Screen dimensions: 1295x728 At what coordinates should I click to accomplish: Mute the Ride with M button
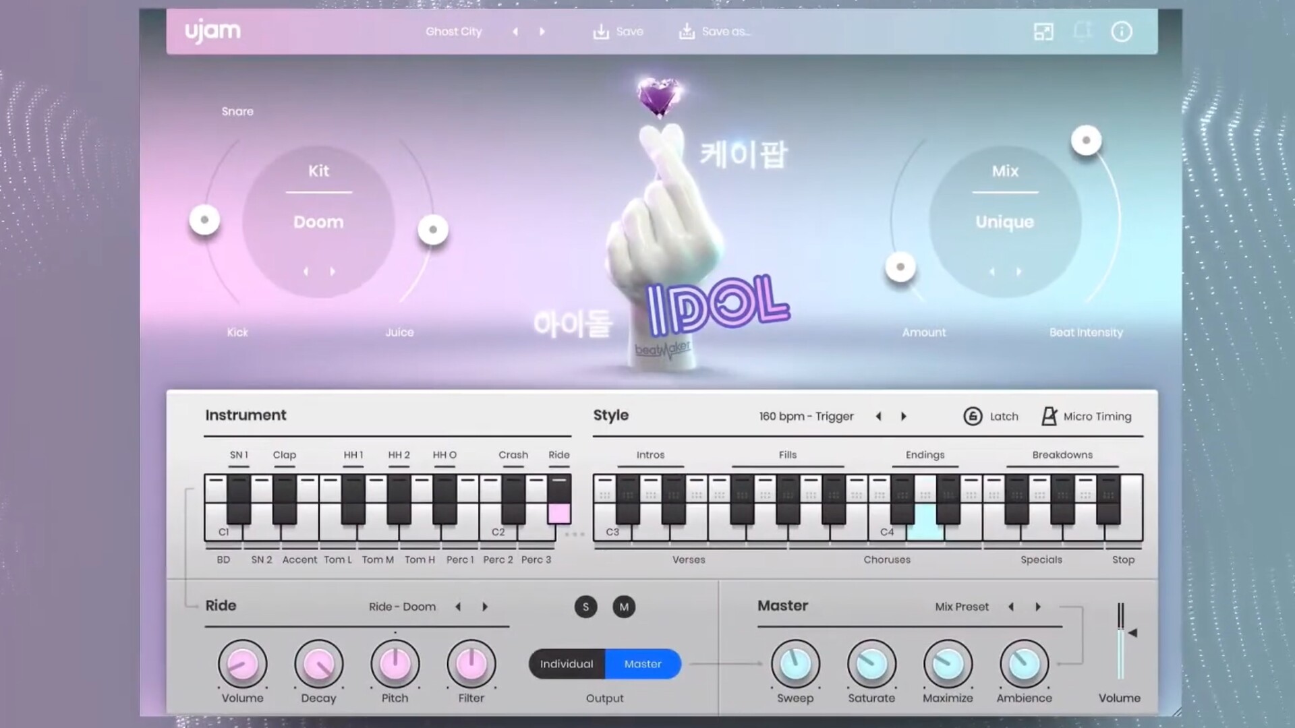click(624, 607)
